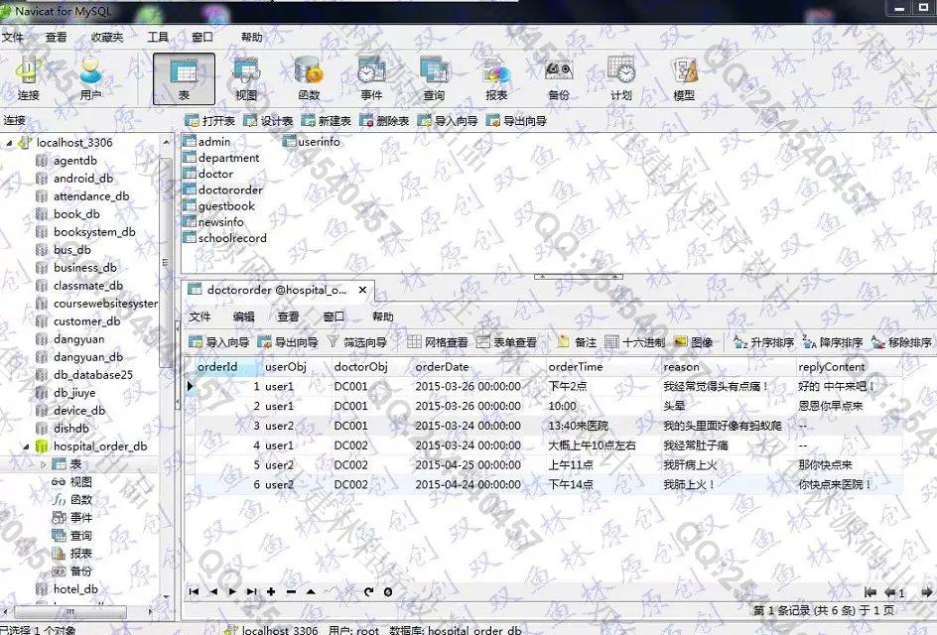Select the doctororder table in list
Screen dimensions: 937x635
(229, 190)
